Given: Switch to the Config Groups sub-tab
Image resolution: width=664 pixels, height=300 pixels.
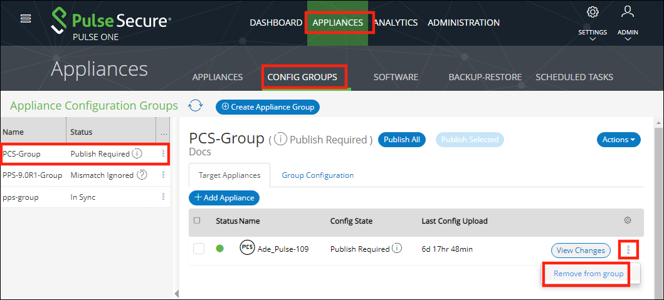Looking at the screenshot, I should pyautogui.click(x=302, y=77).
